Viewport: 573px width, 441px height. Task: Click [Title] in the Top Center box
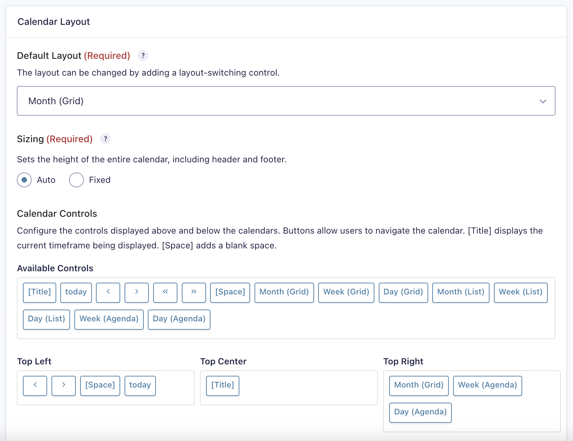point(223,386)
